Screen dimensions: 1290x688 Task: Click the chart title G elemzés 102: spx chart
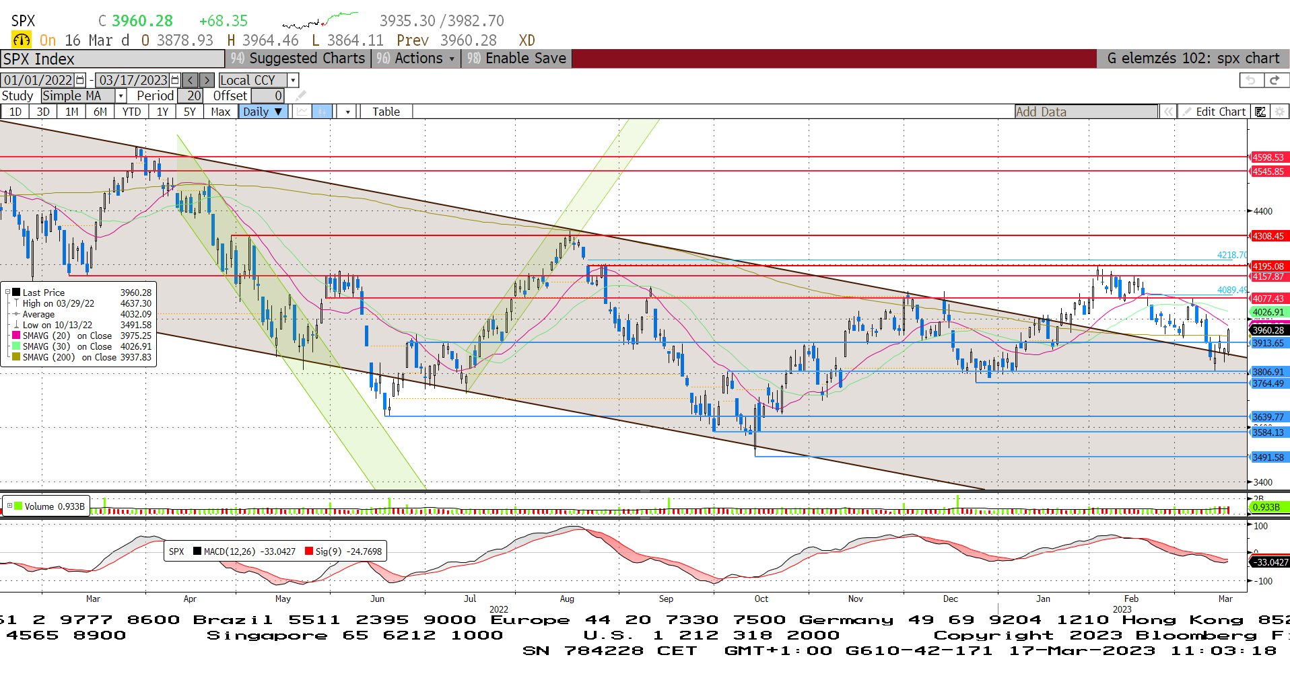(1193, 59)
